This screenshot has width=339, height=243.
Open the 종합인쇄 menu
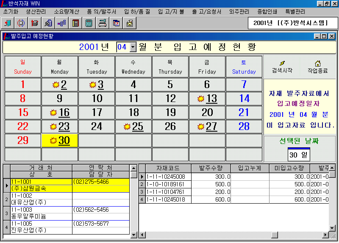click(267, 11)
